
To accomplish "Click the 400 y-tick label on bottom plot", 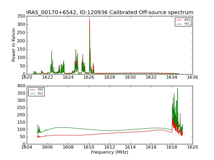I will coord(21,86).
